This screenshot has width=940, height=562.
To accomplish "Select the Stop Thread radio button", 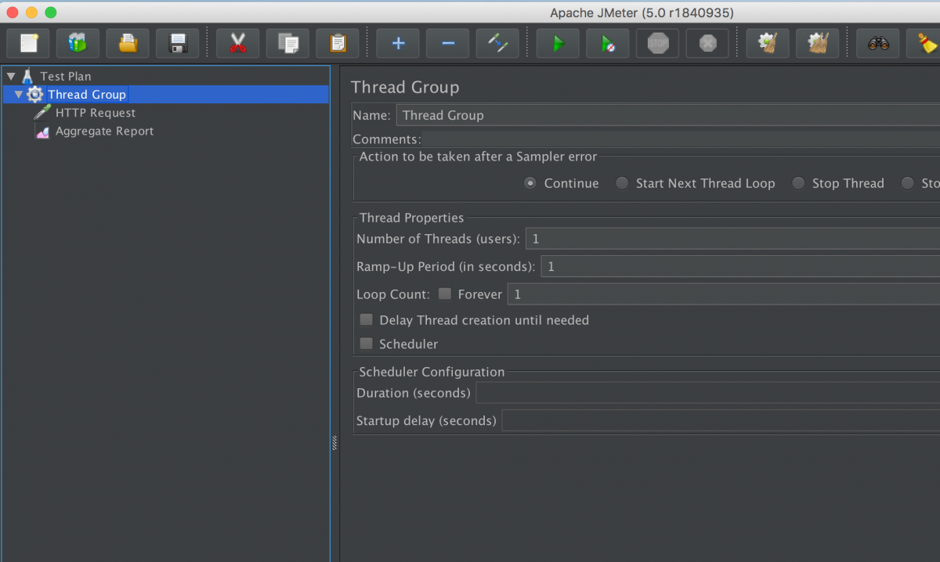I will [798, 183].
